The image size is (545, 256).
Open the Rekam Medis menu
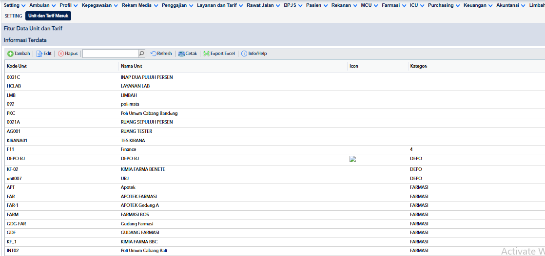point(140,5)
